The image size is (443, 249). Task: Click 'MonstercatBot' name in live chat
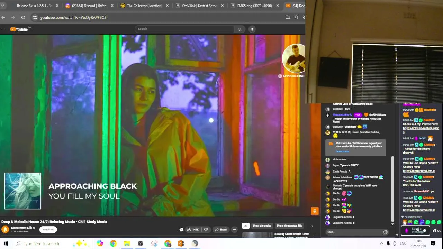point(341,115)
